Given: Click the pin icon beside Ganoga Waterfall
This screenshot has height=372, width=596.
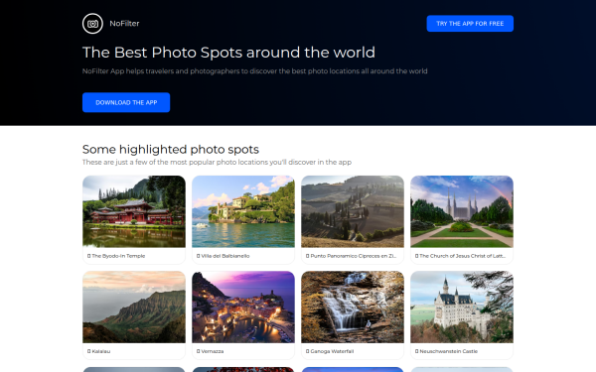Looking at the screenshot, I should click(308, 351).
